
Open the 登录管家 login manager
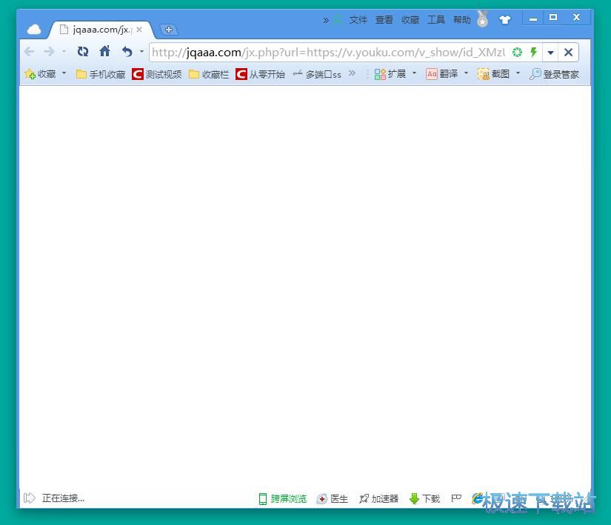coord(554,73)
